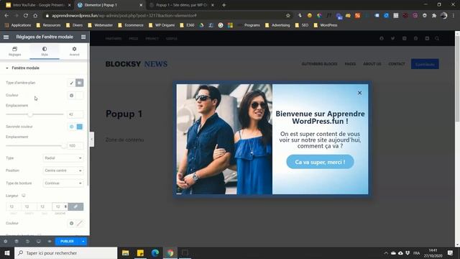Open a new browser tab

[224, 5]
